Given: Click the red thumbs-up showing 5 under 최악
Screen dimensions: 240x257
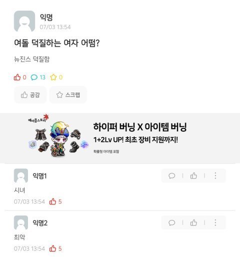Looking at the screenshot, I should pyautogui.click(x=52, y=248).
